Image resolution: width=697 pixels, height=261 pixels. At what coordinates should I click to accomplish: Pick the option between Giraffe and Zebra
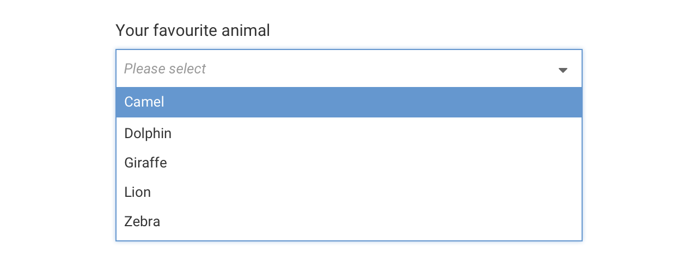pyautogui.click(x=348, y=192)
